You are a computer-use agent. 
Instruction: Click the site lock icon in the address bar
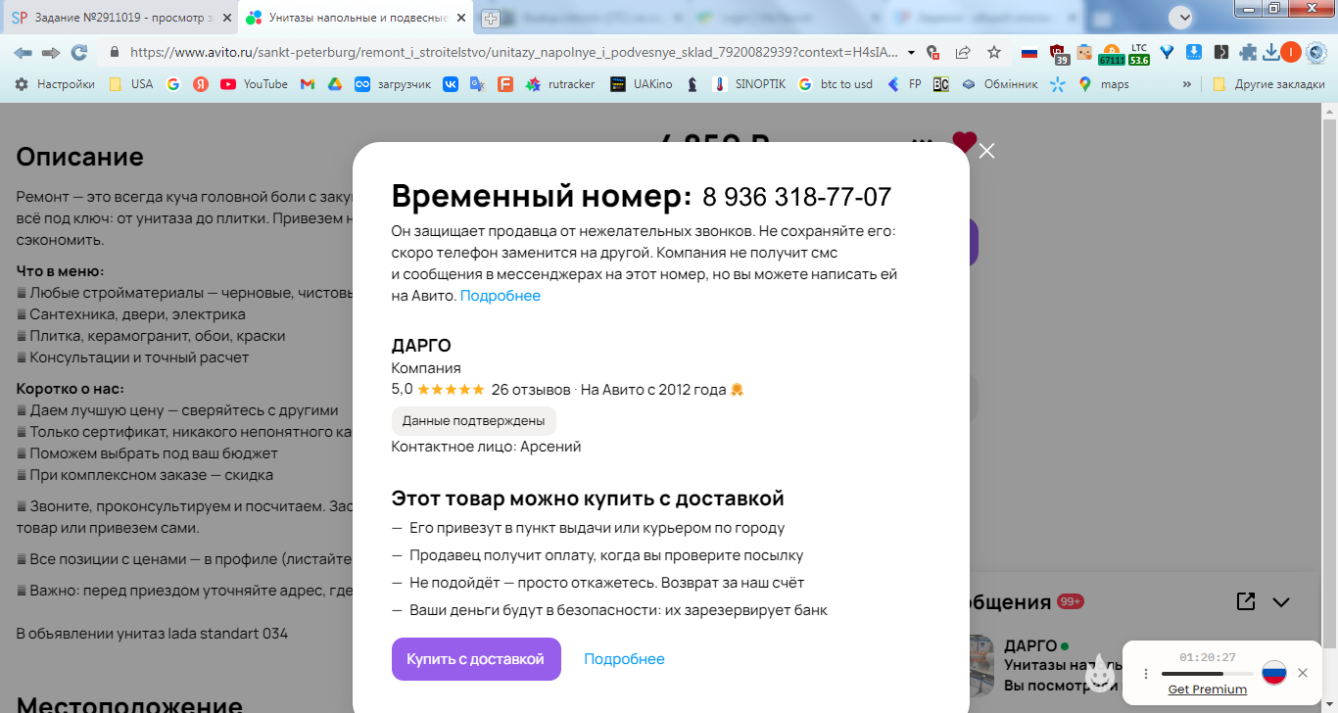[x=115, y=52]
